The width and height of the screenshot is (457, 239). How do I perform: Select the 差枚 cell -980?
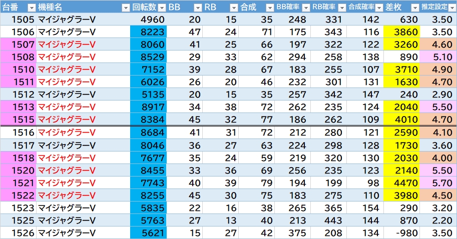pos(401,233)
